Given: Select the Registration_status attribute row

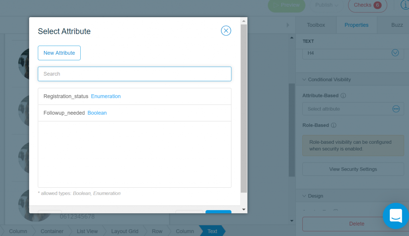Looking at the screenshot, I should [135, 96].
